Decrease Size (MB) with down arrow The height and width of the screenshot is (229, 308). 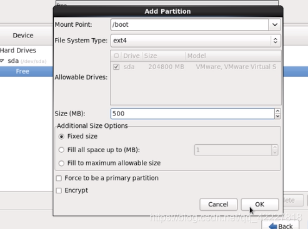click(x=277, y=116)
